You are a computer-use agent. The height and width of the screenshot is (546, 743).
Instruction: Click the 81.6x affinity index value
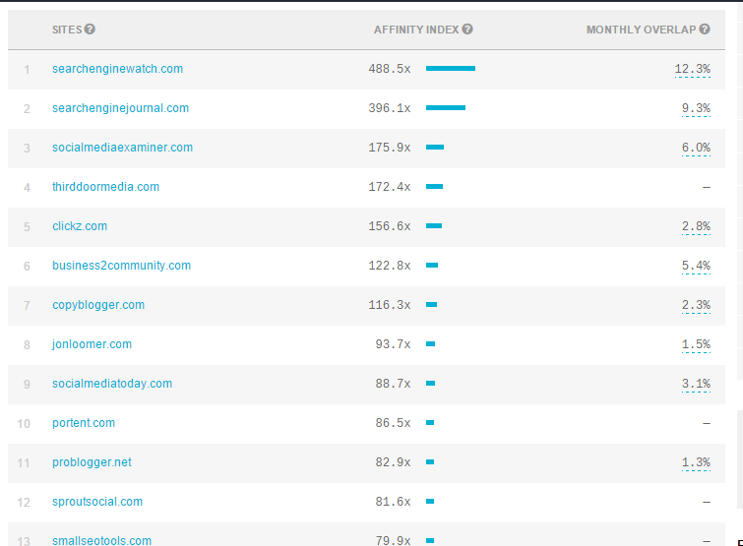coord(393,501)
